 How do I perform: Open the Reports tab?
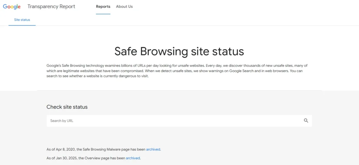(103, 7)
